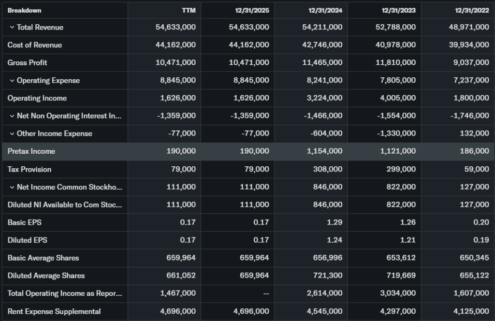Click TTM Total Revenue value 54,633,000

coord(175,28)
